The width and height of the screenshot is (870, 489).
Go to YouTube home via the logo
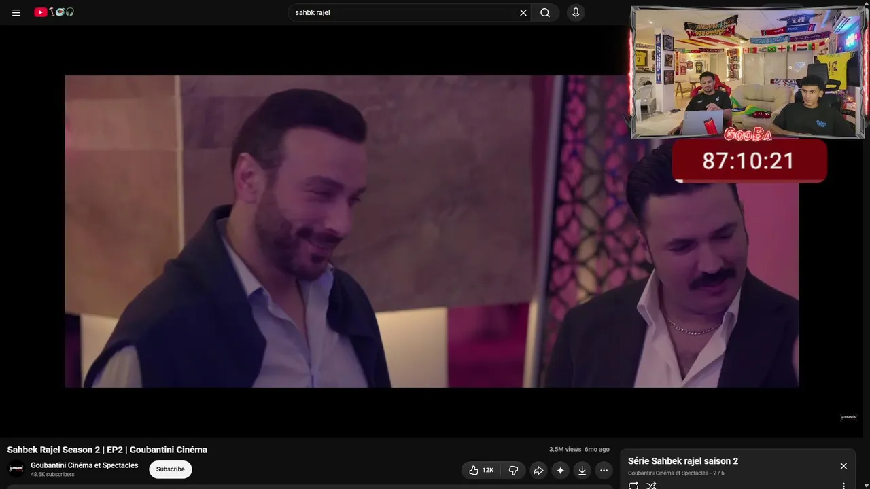click(x=54, y=12)
